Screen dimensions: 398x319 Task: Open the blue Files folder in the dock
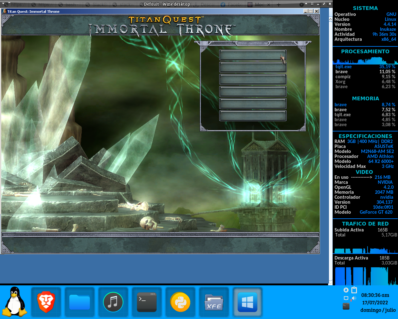80,302
